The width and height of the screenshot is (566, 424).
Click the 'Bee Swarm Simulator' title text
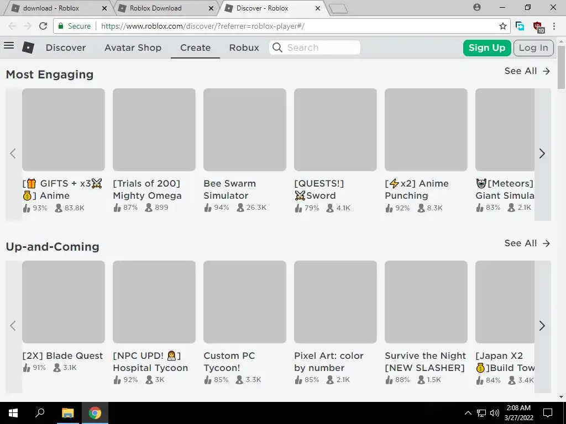click(x=229, y=190)
